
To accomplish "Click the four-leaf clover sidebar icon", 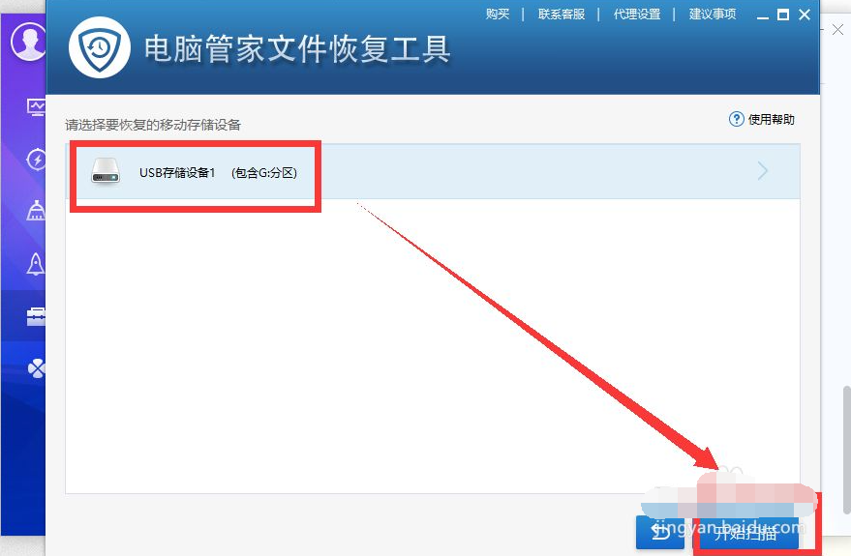I will click(x=37, y=369).
